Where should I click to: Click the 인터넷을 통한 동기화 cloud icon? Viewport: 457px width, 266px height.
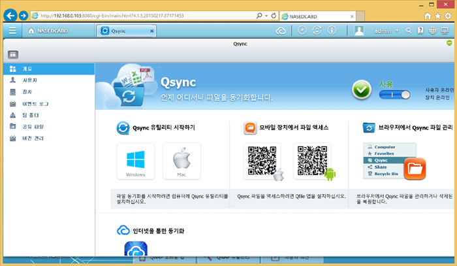(123, 231)
